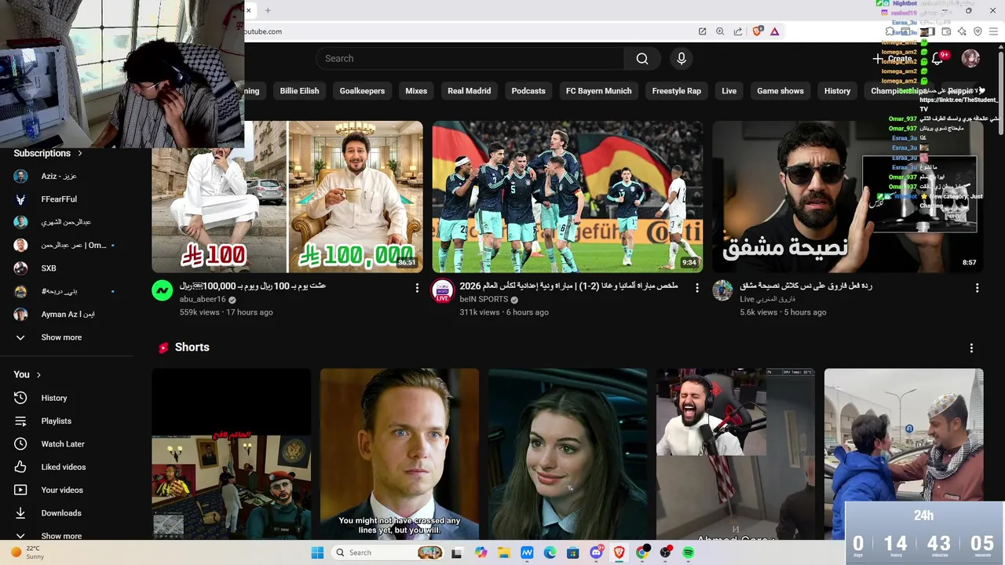The height and width of the screenshot is (565, 1005).
Task: Open beIN SPORTS channel avatar
Action: (442, 290)
